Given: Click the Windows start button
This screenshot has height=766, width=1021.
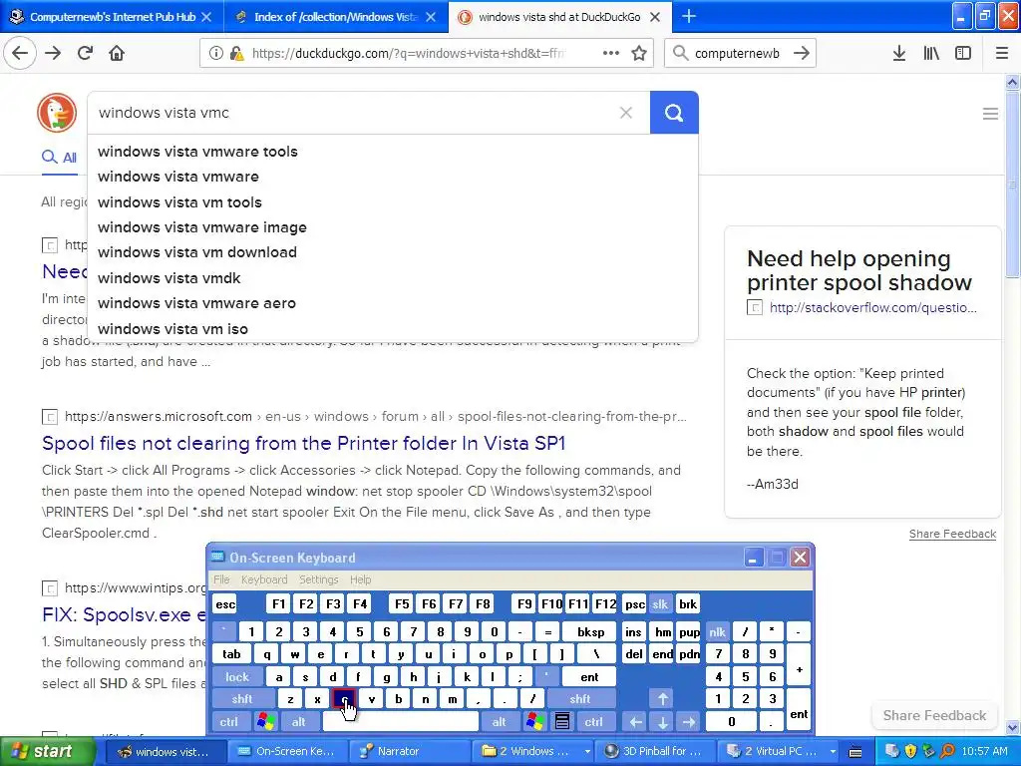Looking at the screenshot, I should [x=46, y=751].
